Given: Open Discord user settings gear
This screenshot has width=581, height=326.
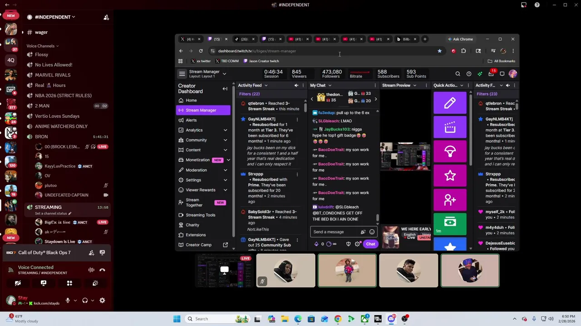Looking at the screenshot, I should pos(102,300).
